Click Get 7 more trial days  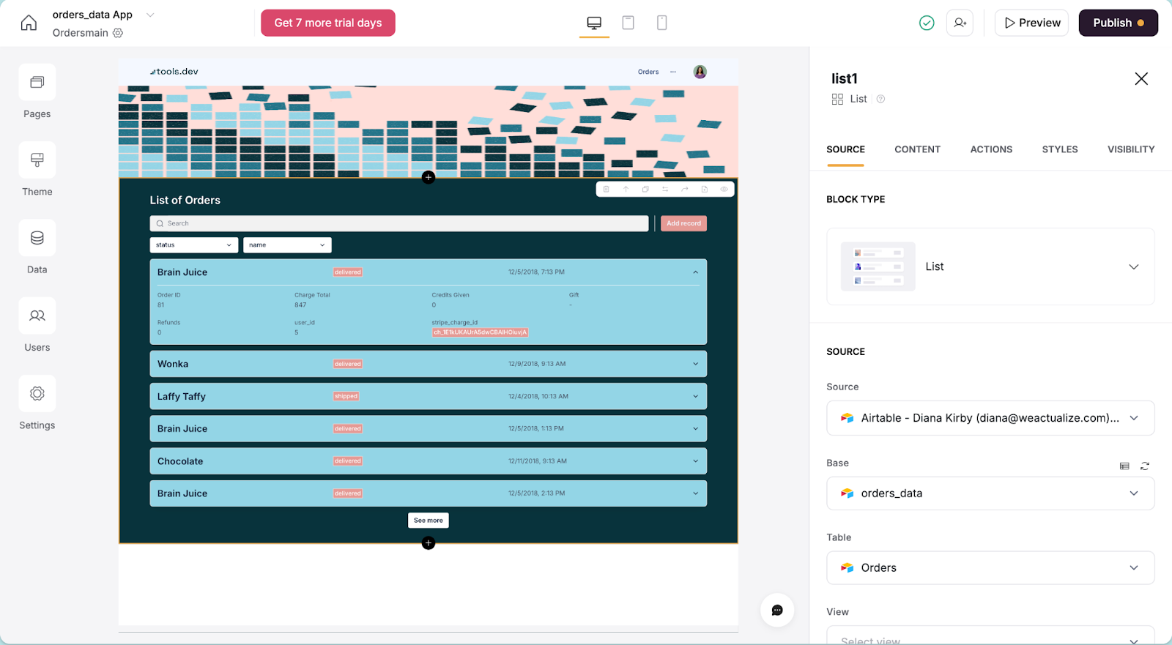(328, 23)
